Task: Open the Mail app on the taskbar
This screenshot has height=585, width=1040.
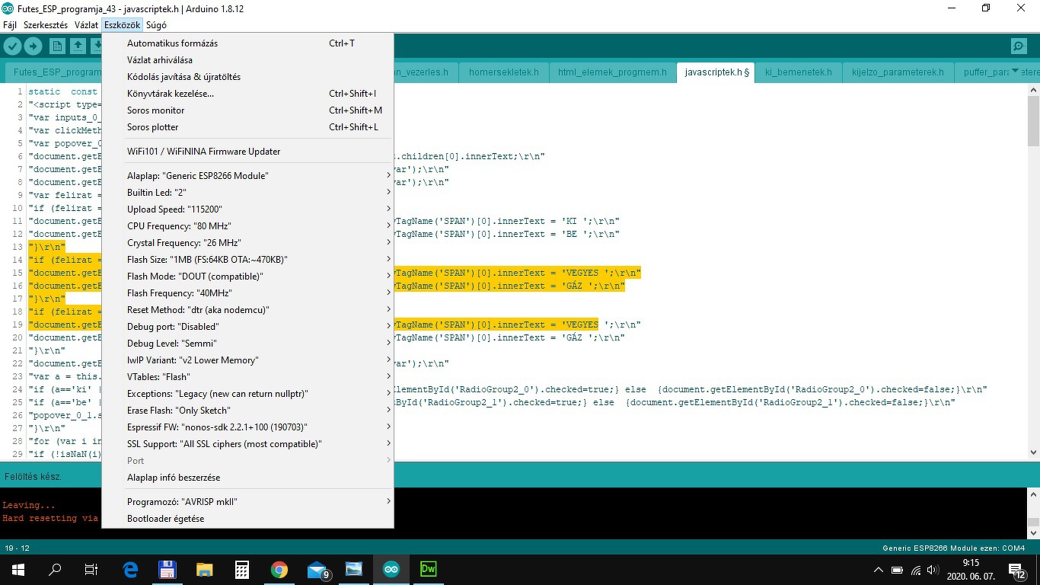Action: [x=317, y=569]
